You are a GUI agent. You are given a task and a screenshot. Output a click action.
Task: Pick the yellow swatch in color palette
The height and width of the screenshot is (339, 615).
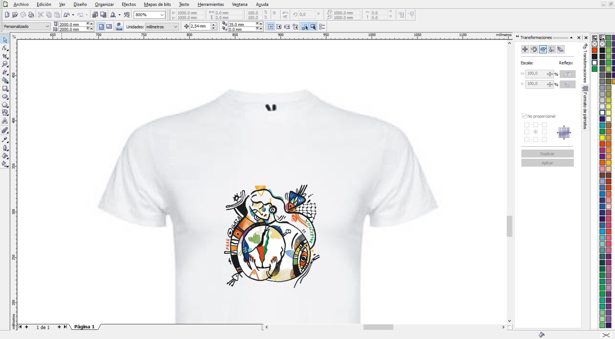[x=602, y=138]
